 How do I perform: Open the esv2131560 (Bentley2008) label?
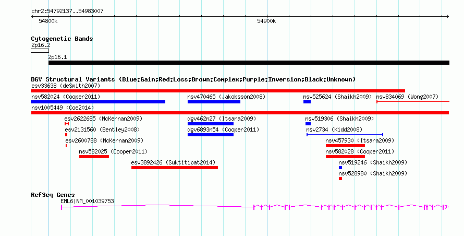[x=102, y=129]
